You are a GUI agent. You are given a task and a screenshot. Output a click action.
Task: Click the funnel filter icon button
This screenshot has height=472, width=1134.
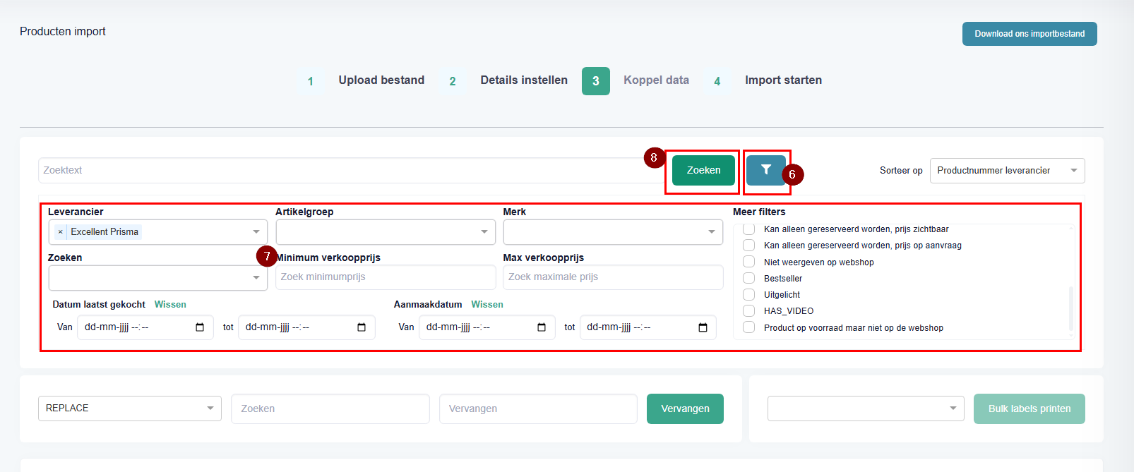pos(766,170)
